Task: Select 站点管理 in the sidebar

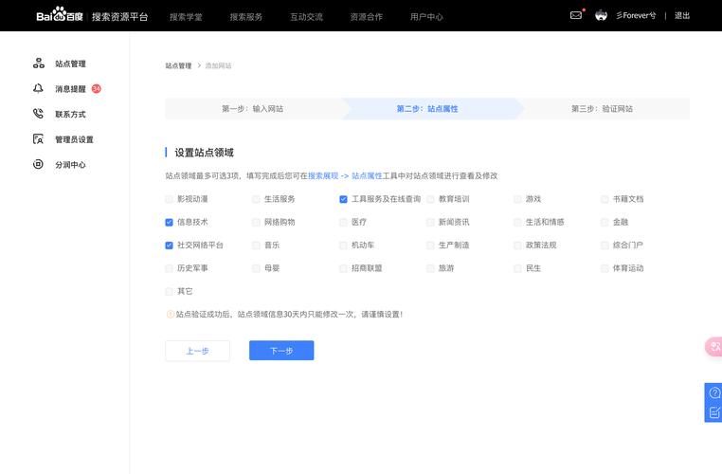Action: coord(70,64)
